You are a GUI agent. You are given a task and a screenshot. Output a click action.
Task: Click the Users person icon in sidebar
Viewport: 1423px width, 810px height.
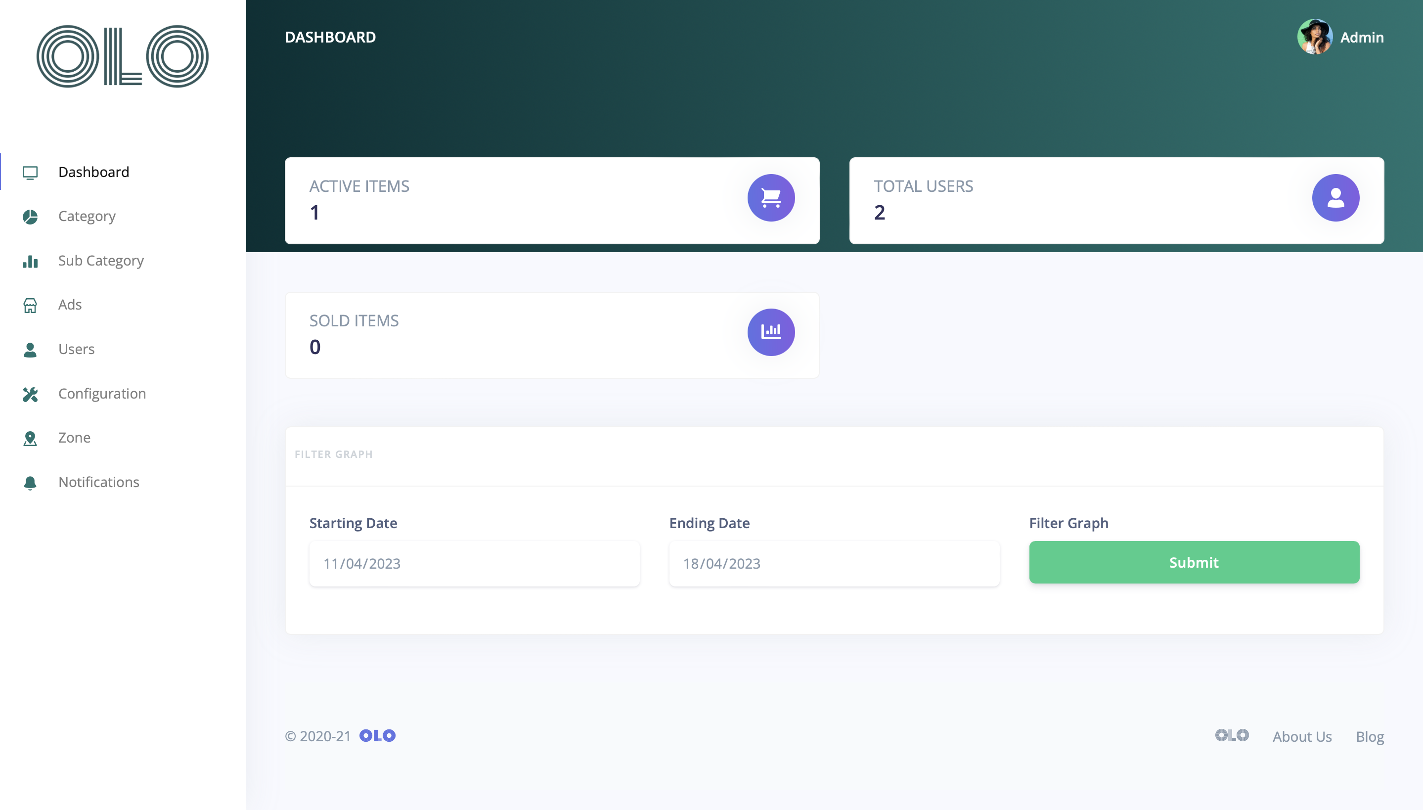30,349
